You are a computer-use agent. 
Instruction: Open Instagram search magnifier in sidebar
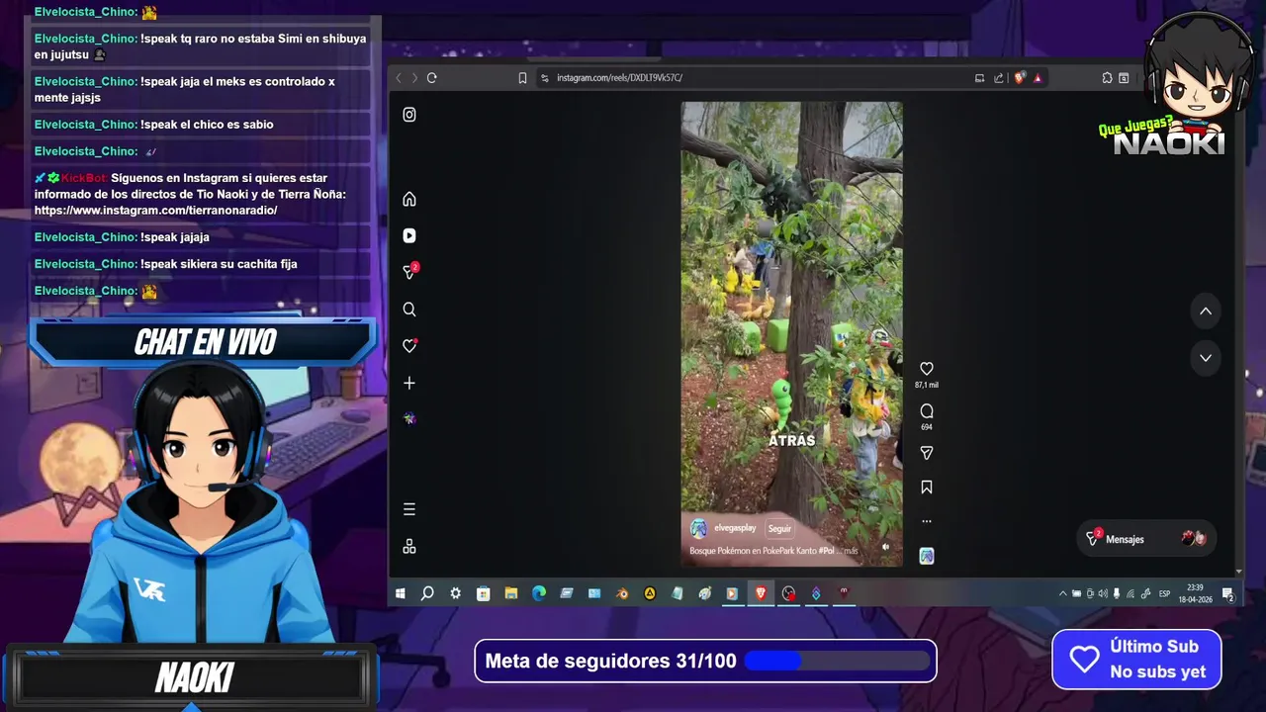(x=409, y=310)
